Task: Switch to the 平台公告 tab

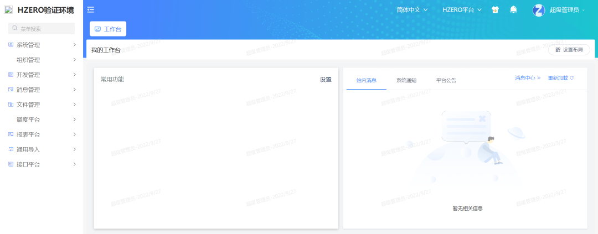Action: 446,80
